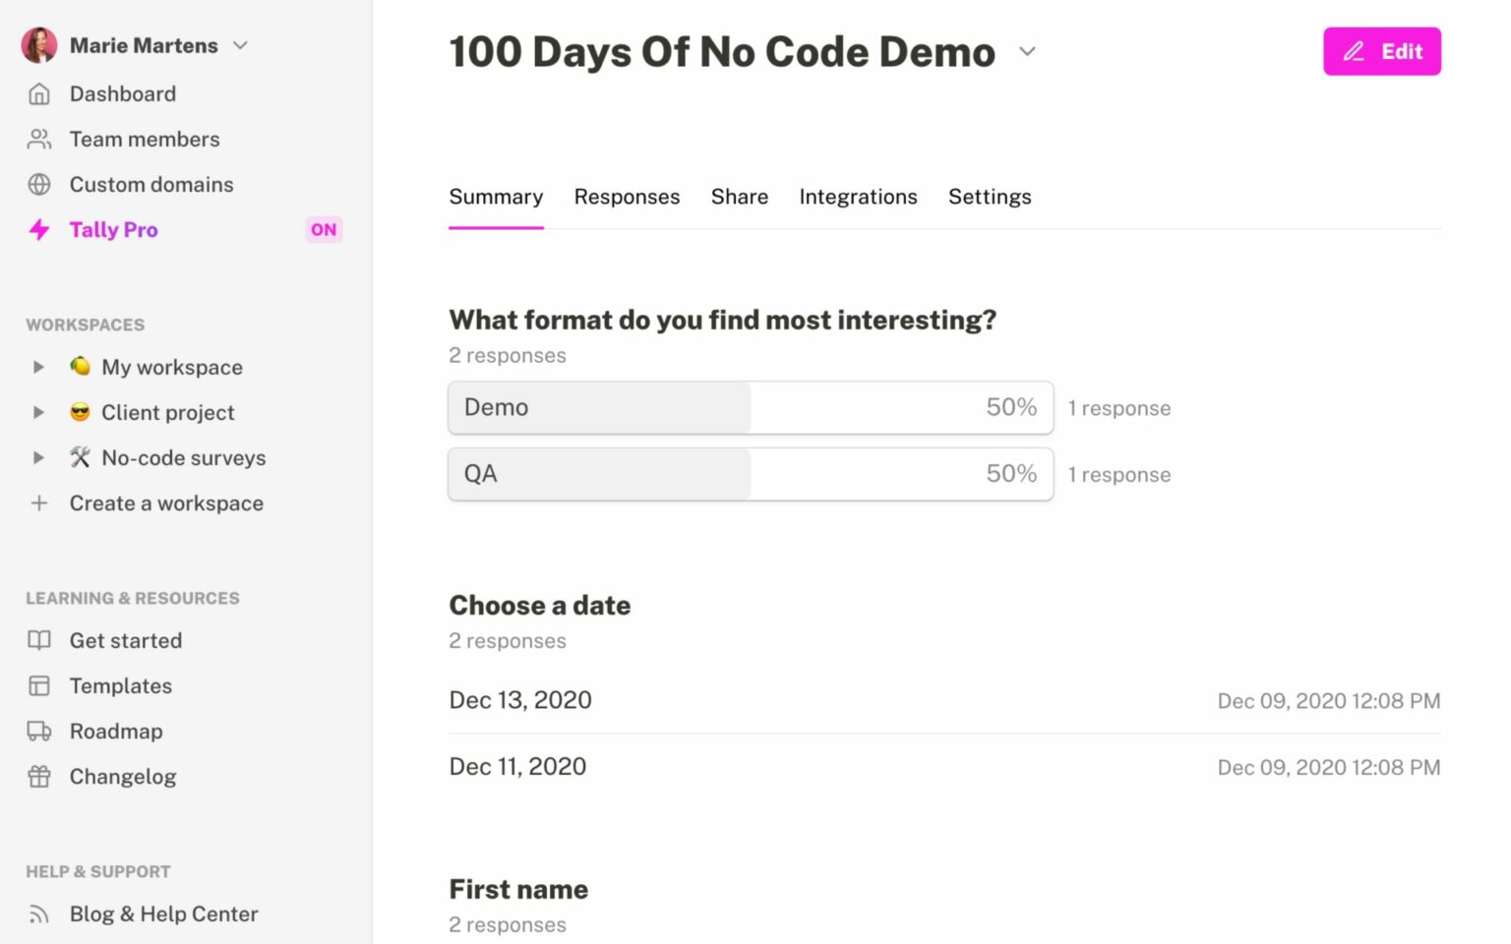This screenshot has width=1511, height=944.
Task: Click the Dashboard home icon
Action: click(39, 93)
